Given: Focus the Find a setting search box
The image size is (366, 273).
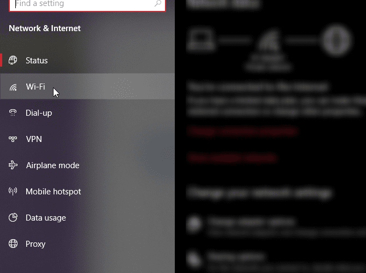Looking at the screenshot, I should point(87,5).
